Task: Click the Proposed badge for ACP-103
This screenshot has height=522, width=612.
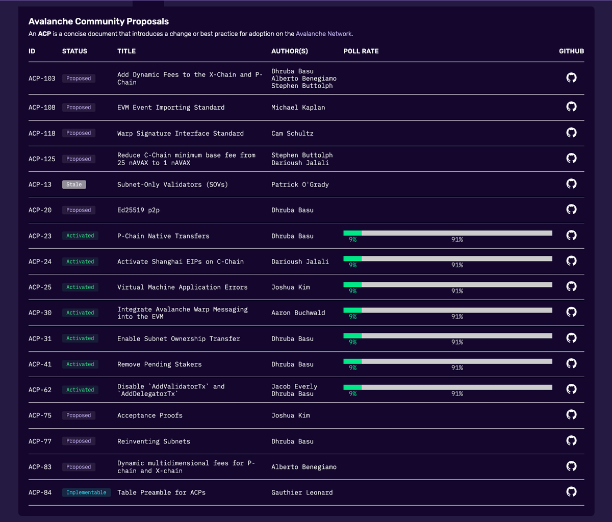Action: click(79, 79)
